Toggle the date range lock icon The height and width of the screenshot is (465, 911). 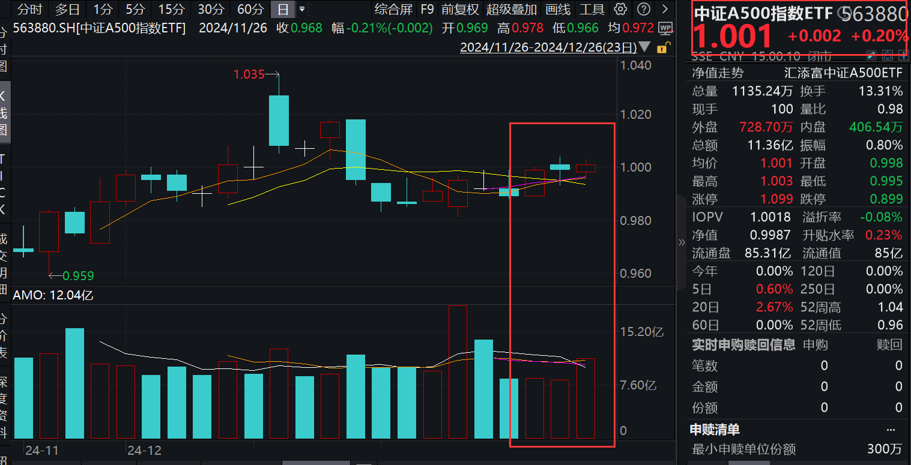pyautogui.click(x=663, y=48)
